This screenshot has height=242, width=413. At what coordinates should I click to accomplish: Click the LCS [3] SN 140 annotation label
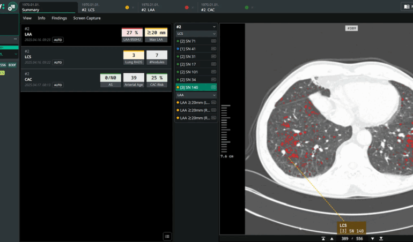point(351,228)
